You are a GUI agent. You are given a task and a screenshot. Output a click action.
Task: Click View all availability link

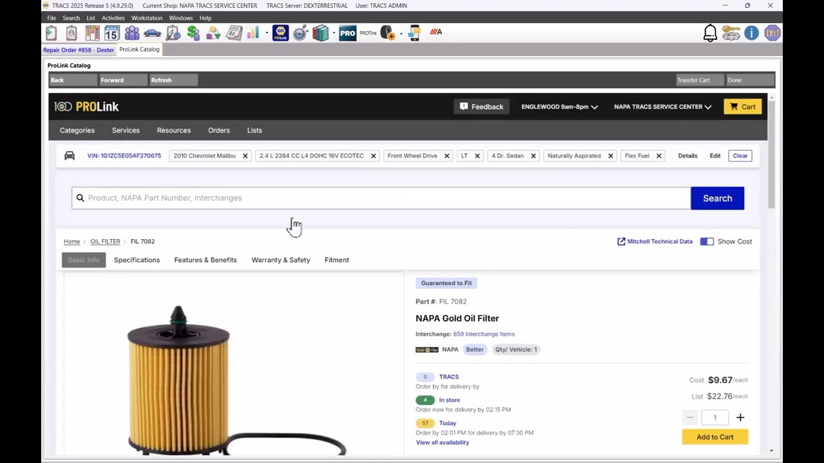click(x=442, y=442)
